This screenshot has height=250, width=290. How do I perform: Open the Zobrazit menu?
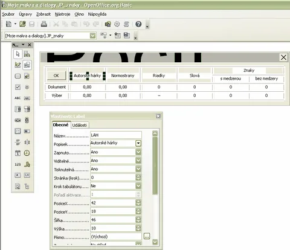43,14
